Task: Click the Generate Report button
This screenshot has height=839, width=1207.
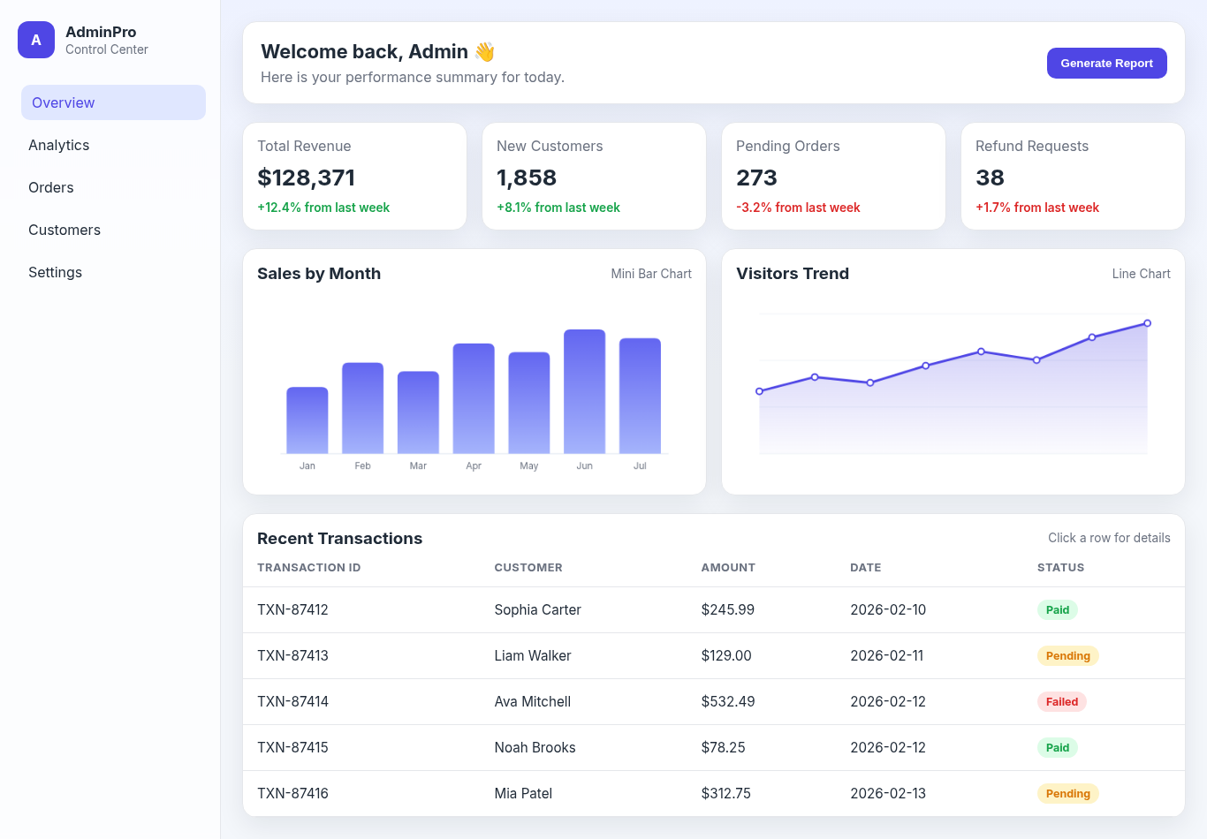Action: [1106, 63]
